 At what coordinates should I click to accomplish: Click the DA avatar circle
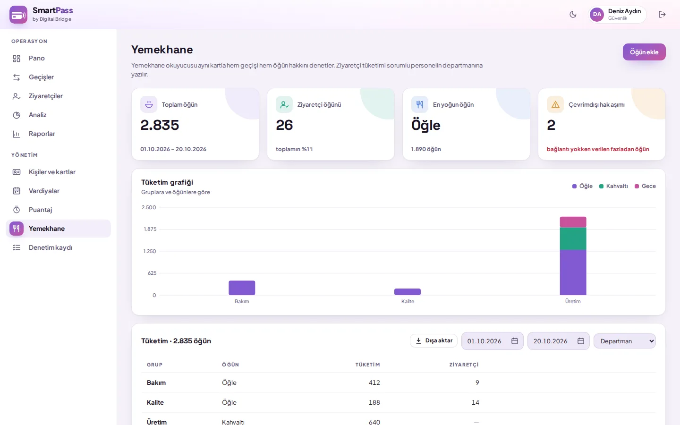[597, 15]
